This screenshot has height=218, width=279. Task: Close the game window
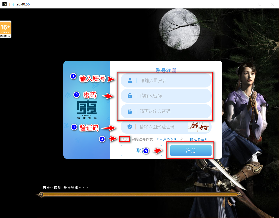[272, 4]
